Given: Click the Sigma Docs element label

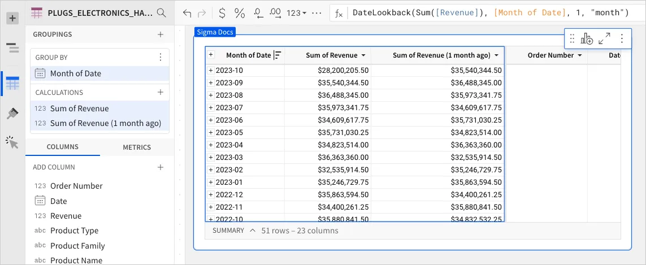Looking at the screenshot, I should (x=215, y=32).
